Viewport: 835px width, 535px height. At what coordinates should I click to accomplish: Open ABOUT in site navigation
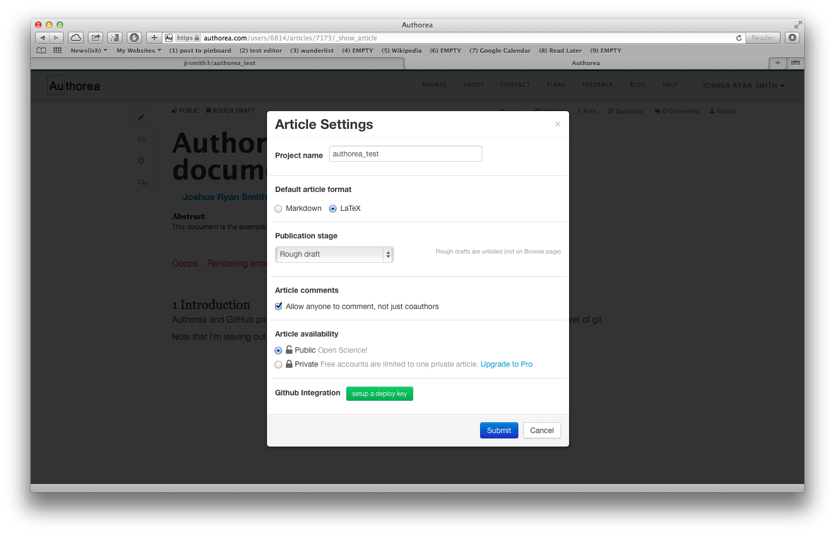tap(474, 85)
